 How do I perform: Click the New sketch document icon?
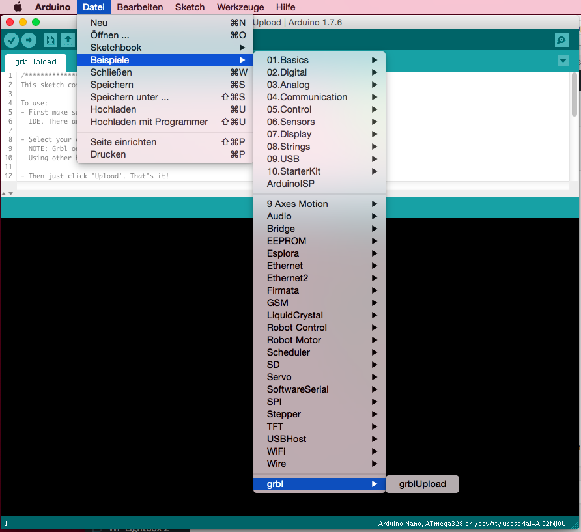pyautogui.click(x=50, y=40)
